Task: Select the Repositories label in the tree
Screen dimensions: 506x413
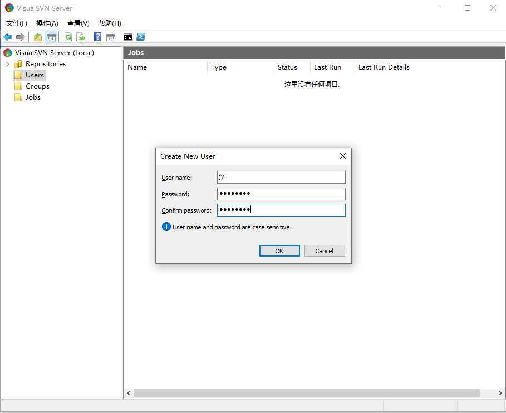Action: [x=46, y=64]
